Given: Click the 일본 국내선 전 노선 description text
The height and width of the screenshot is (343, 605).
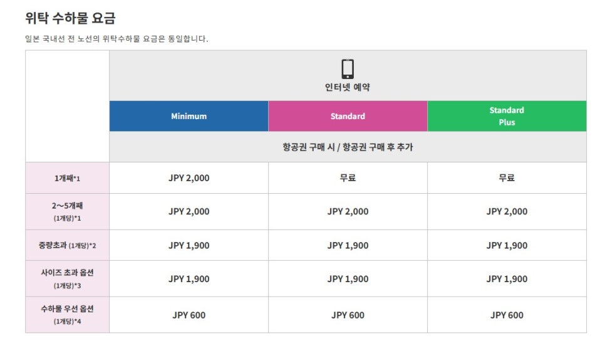Looking at the screenshot, I should [116, 39].
